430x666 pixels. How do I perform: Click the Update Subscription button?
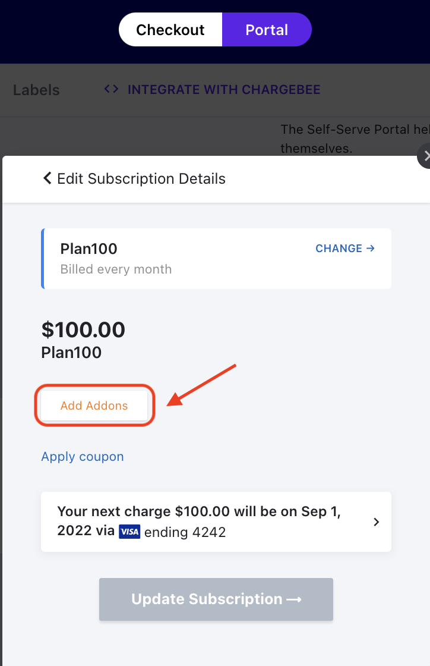click(x=216, y=599)
